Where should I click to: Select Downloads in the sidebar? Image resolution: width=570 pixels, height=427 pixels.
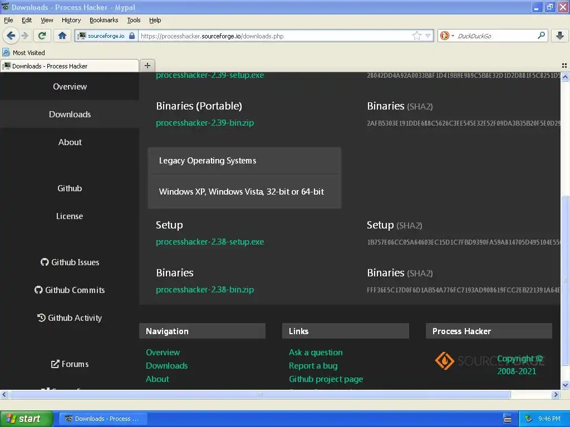(70, 115)
